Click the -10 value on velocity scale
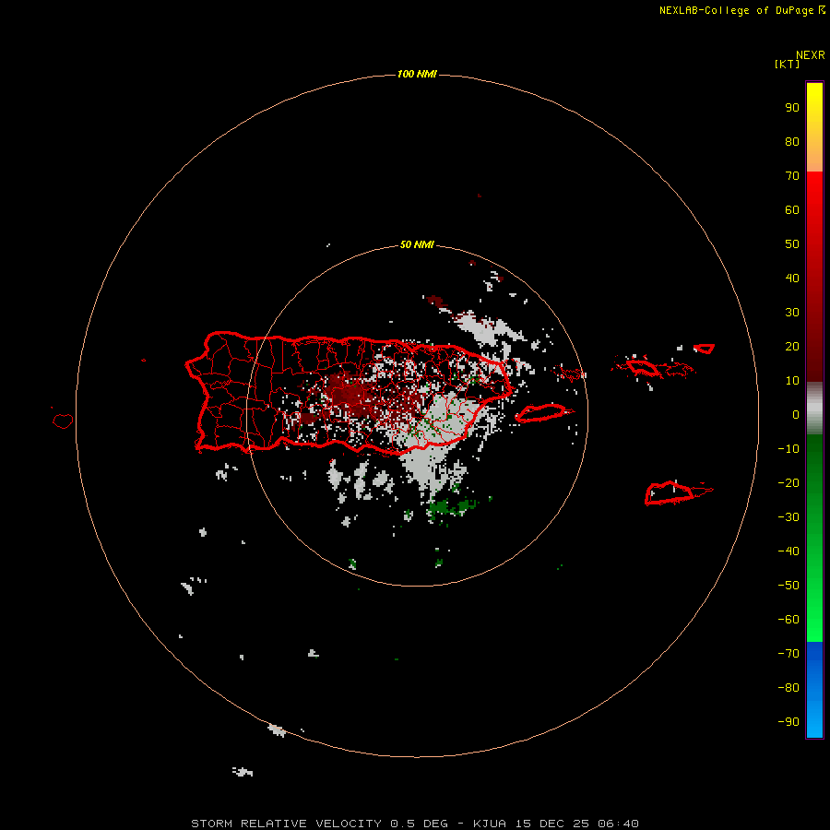 pyautogui.click(x=788, y=449)
